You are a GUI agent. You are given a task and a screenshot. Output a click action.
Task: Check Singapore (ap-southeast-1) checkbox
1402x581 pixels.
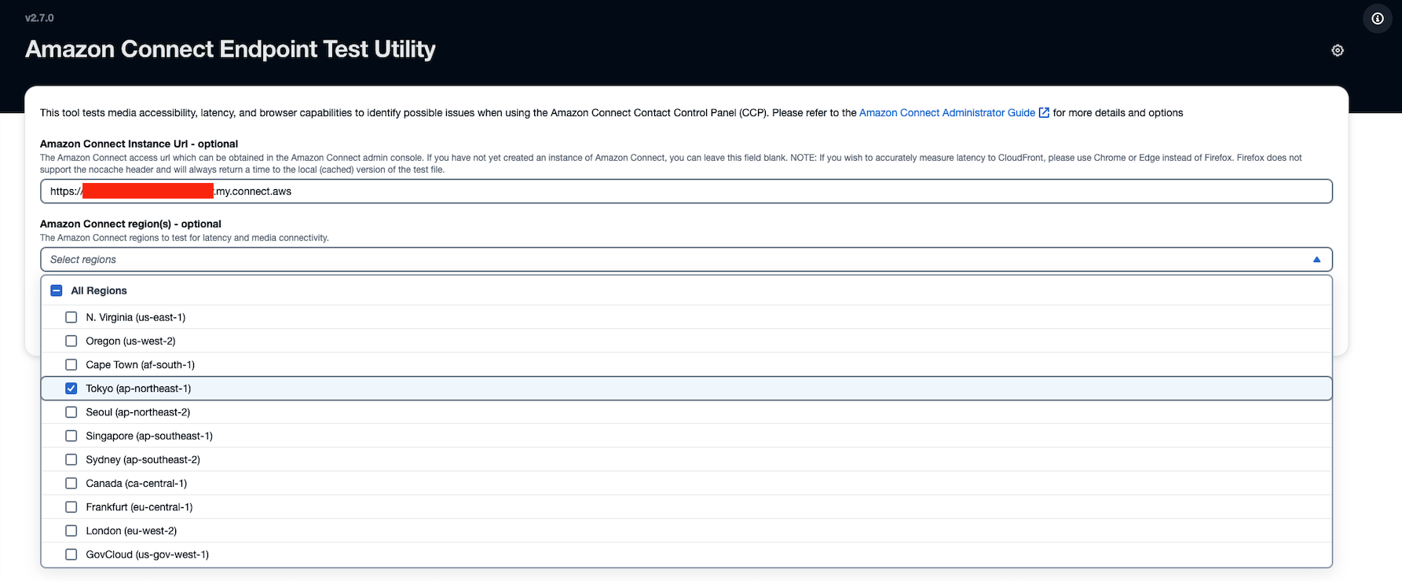(71, 436)
